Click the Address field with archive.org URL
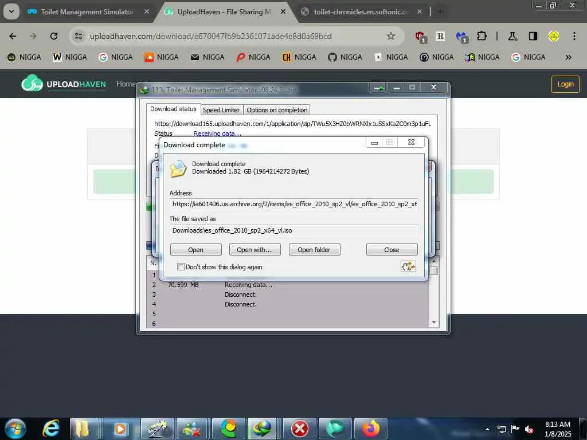 pos(294,204)
